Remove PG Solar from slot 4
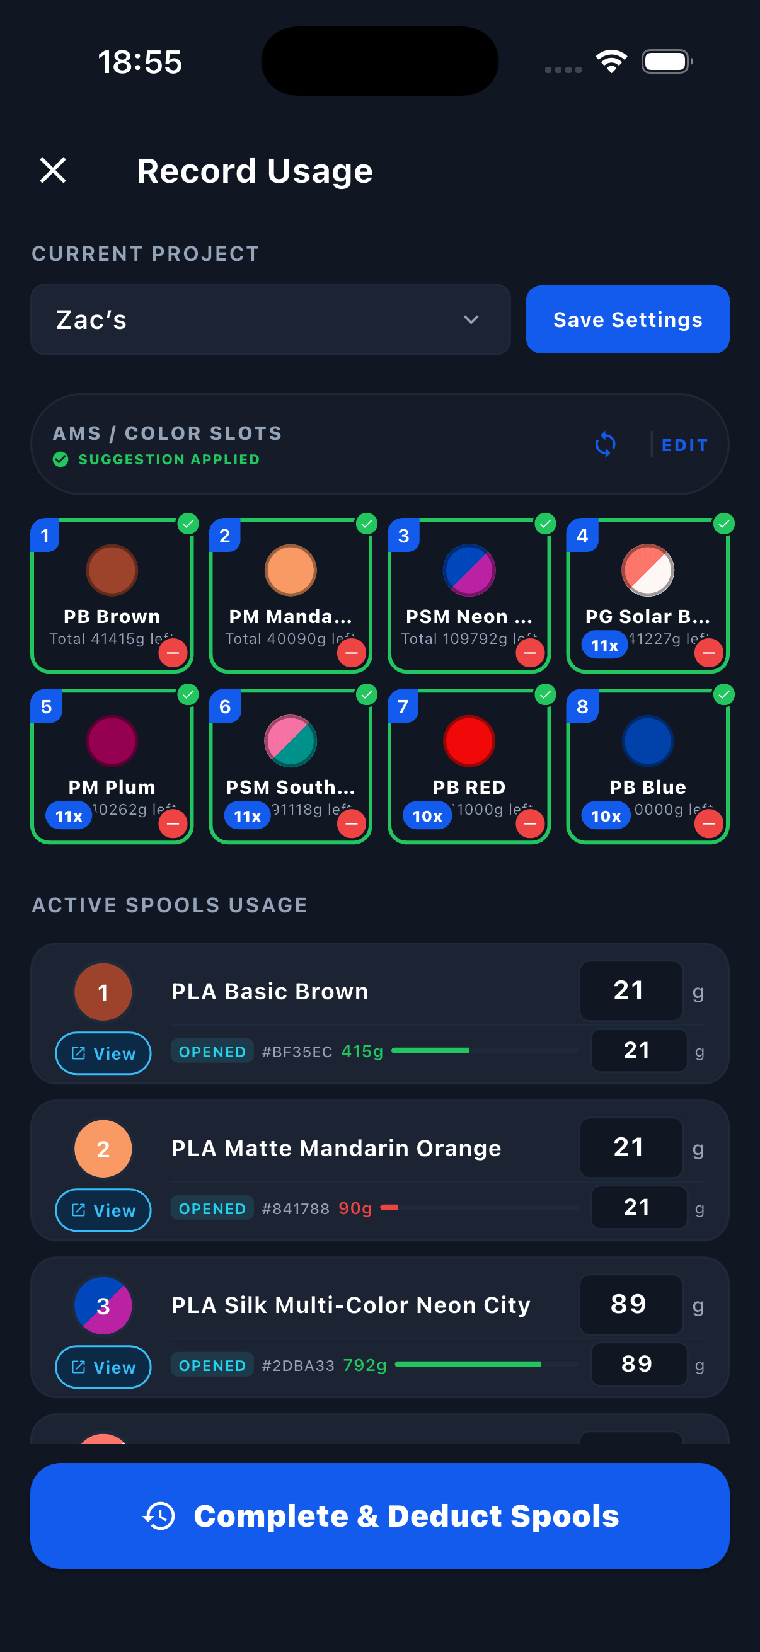Screen dimensions: 760x1652 pos(709,653)
